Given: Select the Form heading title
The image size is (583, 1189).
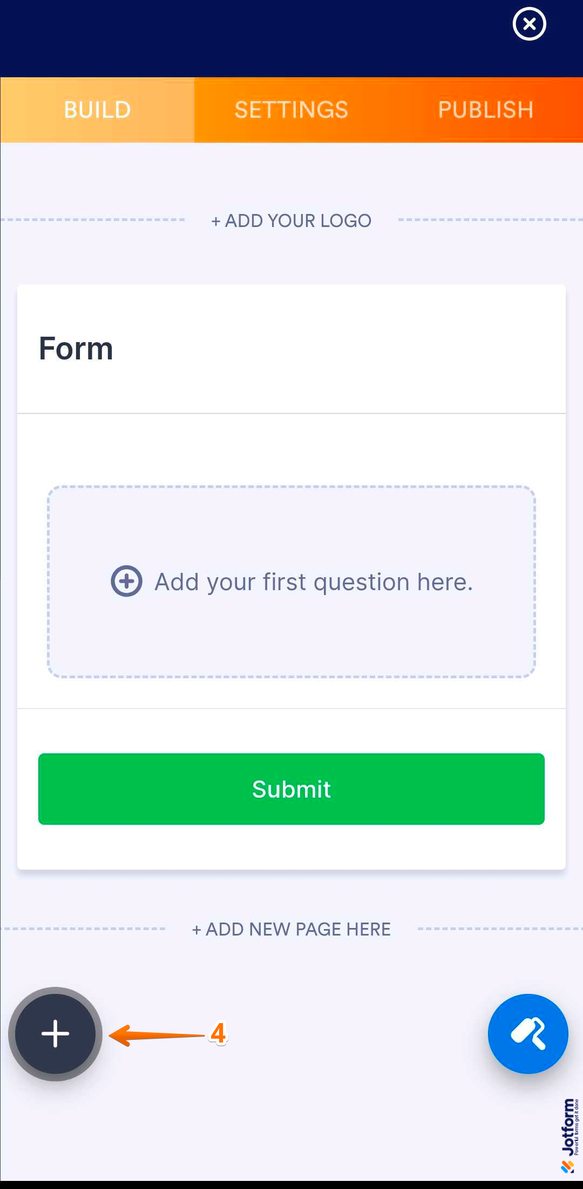Looking at the screenshot, I should click(76, 349).
